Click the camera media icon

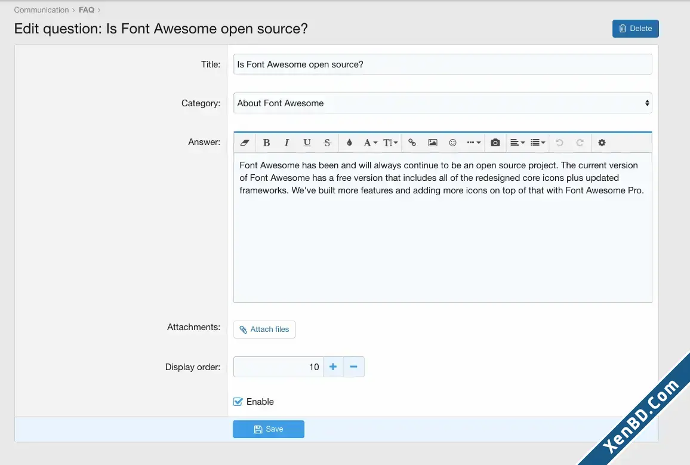click(495, 143)
